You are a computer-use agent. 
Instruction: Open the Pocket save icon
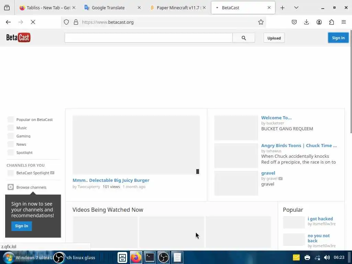tap(294, 22)
